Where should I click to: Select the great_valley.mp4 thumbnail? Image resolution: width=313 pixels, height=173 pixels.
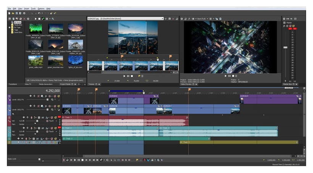[35, 61]
